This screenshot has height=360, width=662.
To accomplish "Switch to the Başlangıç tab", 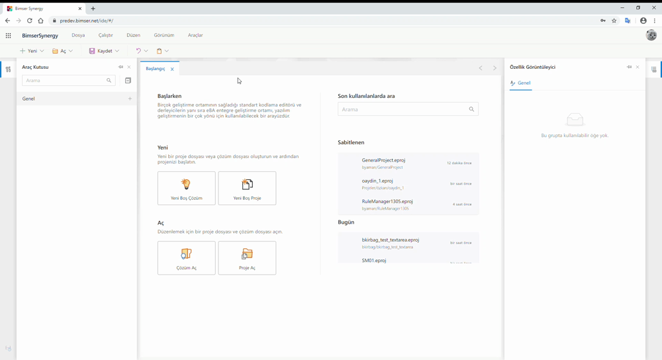I will tap(156, 68).
